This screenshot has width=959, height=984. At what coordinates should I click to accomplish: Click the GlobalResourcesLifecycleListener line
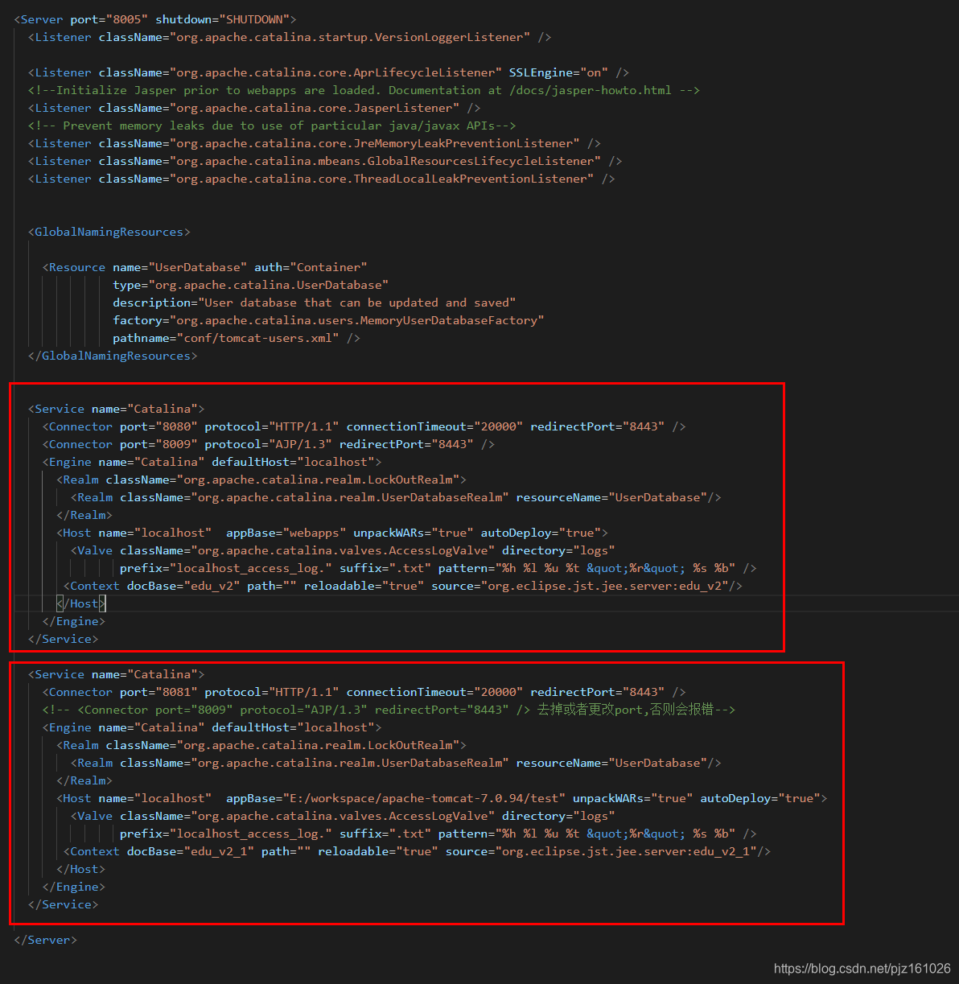tap(325, 161)
